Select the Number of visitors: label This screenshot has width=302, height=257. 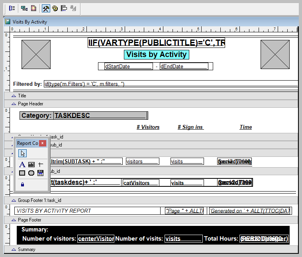tap(49, 239)
